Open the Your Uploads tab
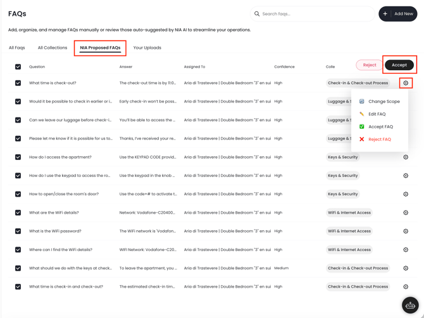The width and height of the screenshot is (424, 318). pyautogui.click(x=147, y=48)
